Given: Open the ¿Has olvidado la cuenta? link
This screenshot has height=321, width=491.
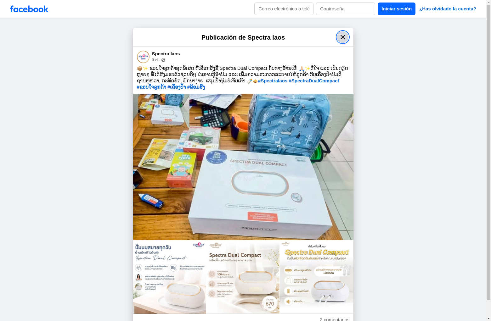Looking at the screenshot, I should 448,9.
